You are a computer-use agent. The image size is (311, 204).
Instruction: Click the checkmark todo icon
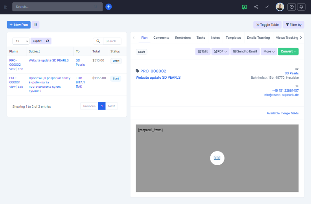267,7
